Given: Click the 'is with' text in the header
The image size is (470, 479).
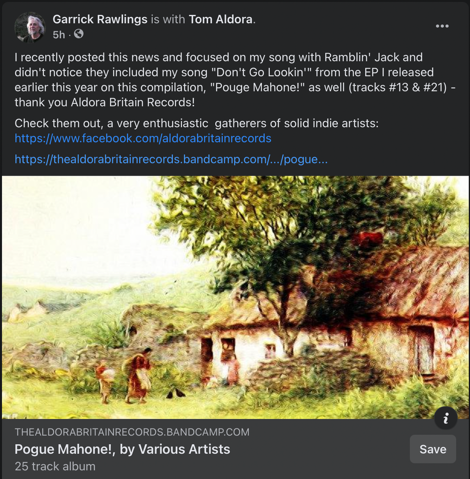Looking at the screenshot, I should tap(168, 19).
